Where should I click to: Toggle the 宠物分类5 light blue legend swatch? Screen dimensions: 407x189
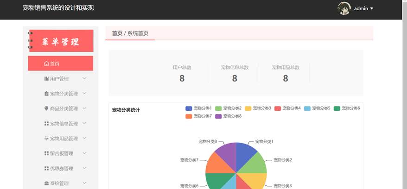307,108
